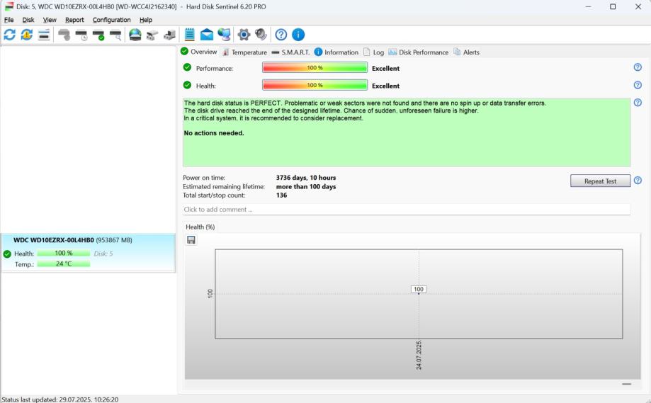This screenshot has width=651, height=403.
Task: Click the blue info about icon
Action: tap(298, 35)
